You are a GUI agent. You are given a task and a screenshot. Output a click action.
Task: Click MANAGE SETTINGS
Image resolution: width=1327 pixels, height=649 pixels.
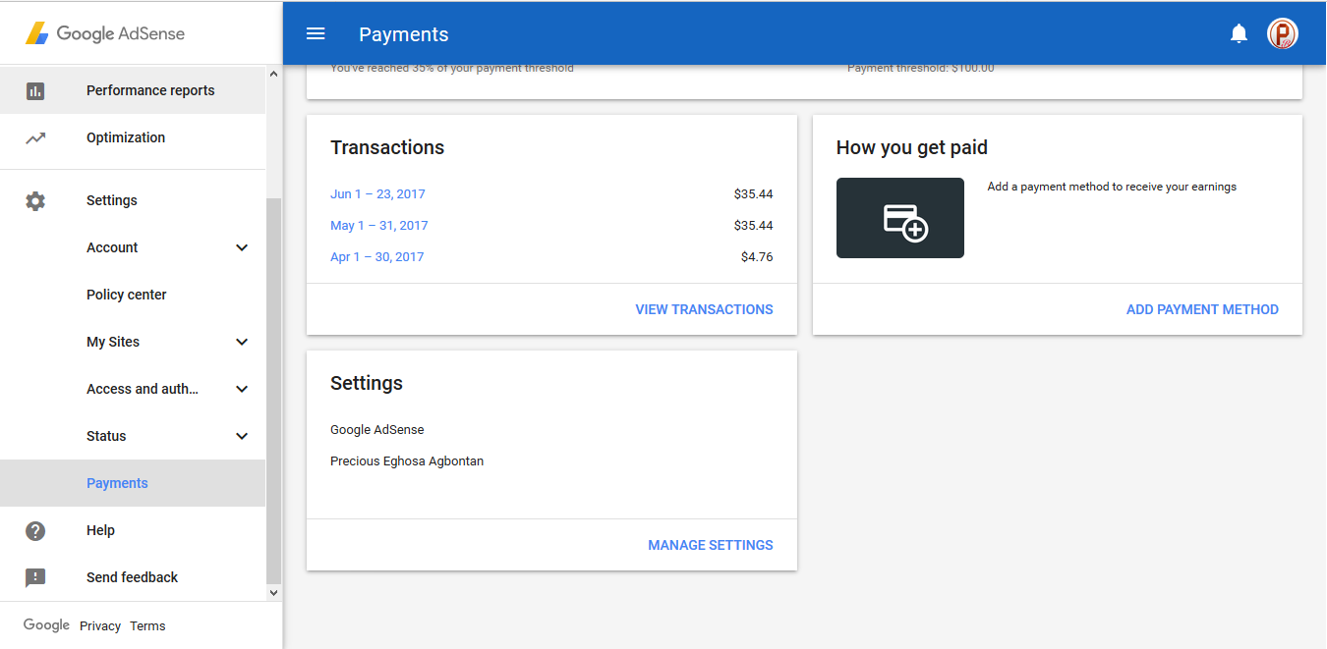(x=711, y=545)
